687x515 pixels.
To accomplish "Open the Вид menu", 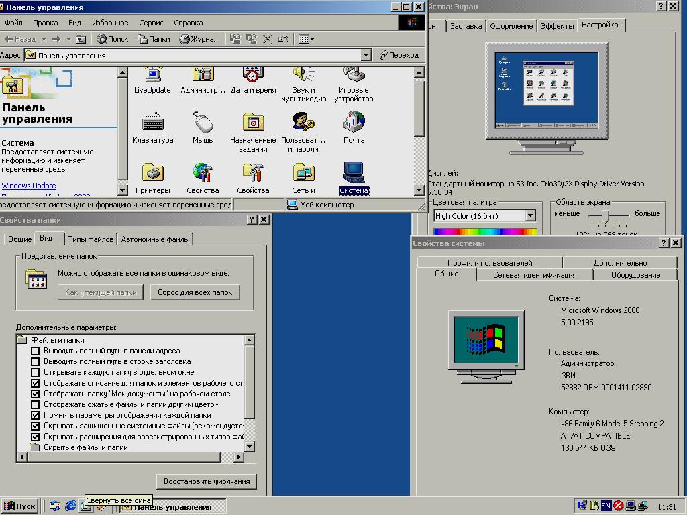I will 75,23.
